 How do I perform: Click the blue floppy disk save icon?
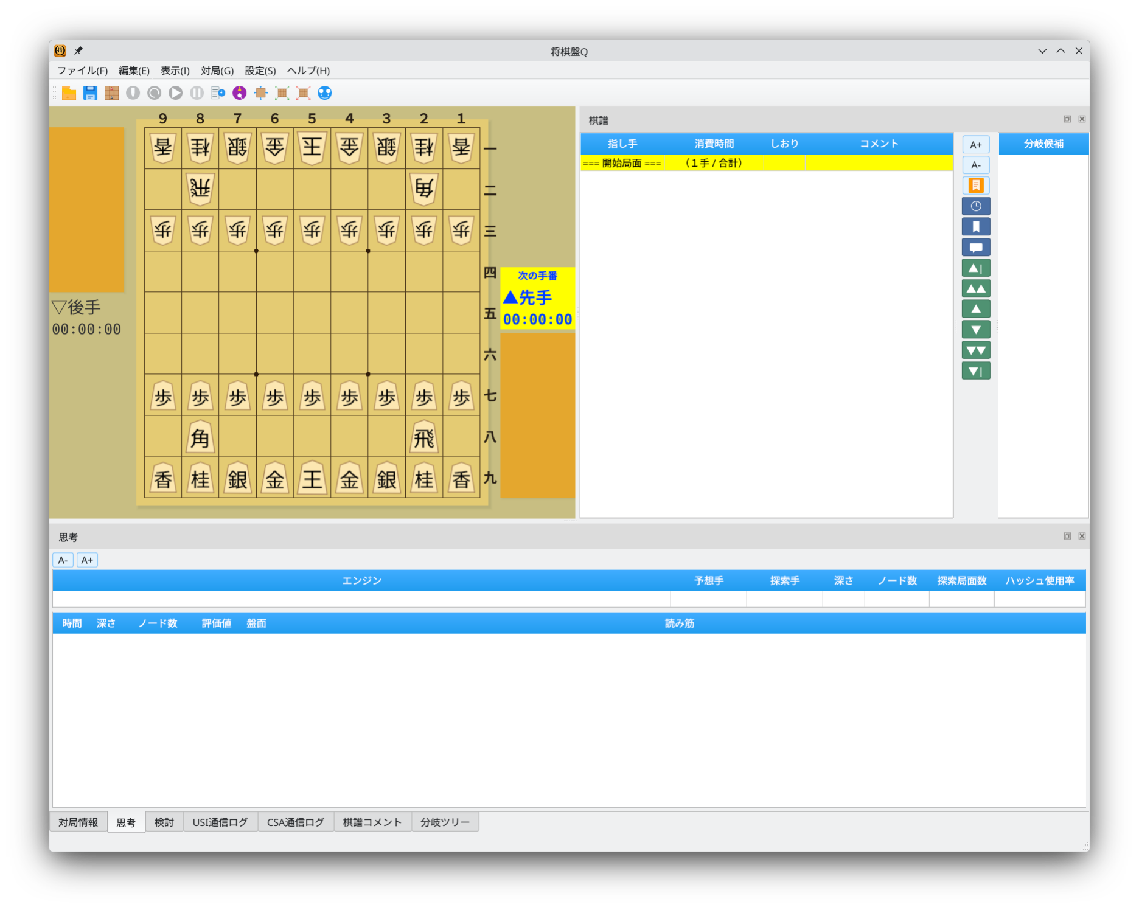(90, 93)
